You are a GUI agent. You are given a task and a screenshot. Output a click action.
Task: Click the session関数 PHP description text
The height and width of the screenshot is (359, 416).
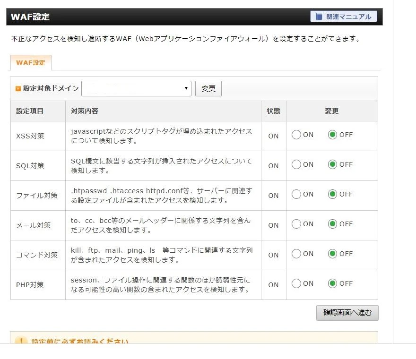[160, 285]
